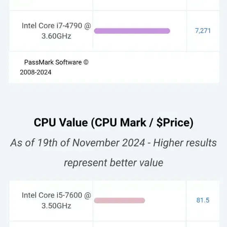227x227 pixels.
Task: Click the empty bar cell above i7-4790 row
Action: click(x=140, y=5)
